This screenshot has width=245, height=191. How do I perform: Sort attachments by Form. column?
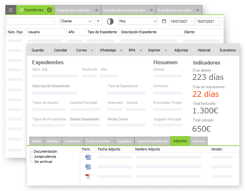click(86, 149)
